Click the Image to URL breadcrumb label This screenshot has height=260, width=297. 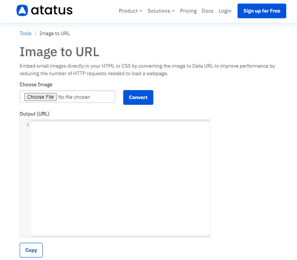[x=55, y=33]
